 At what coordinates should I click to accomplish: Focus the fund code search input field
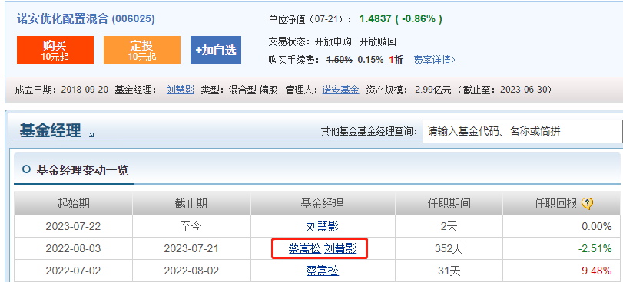click(x=522, y=131)
